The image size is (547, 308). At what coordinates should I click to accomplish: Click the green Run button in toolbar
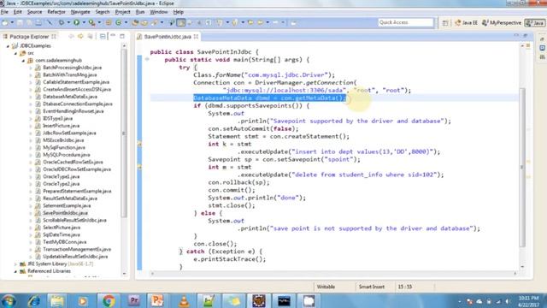coord(76,23)
